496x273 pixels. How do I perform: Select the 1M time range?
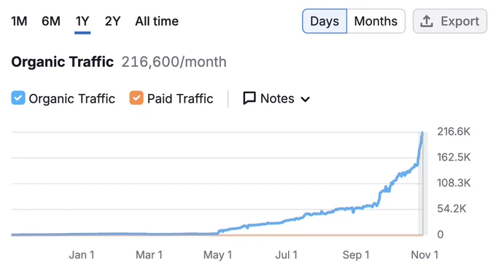click(19, 21)
